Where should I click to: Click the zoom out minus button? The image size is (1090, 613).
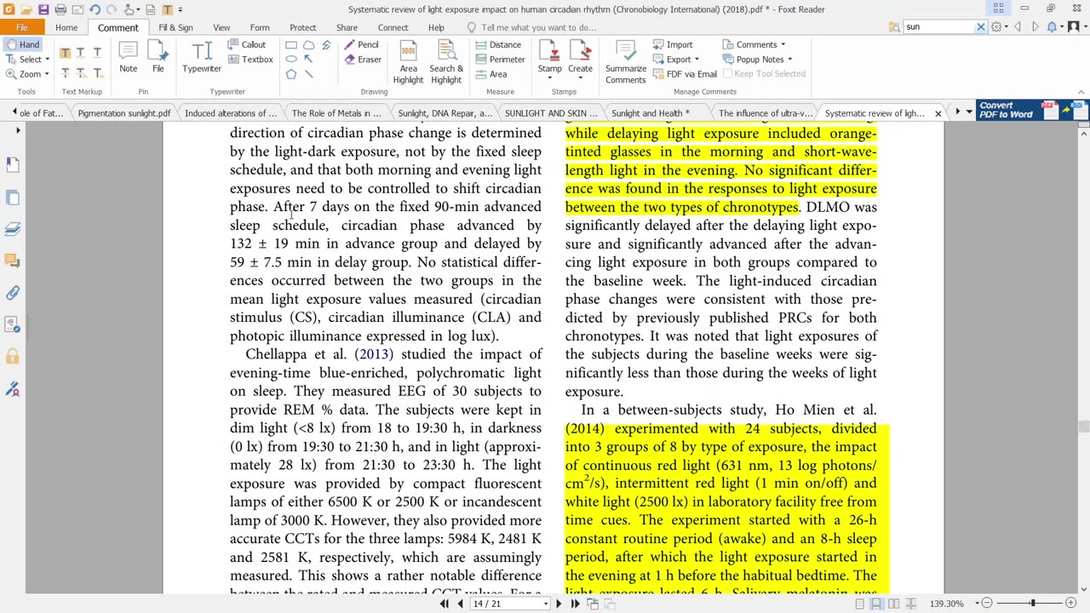pyautogui.click(x=986, y=604)
